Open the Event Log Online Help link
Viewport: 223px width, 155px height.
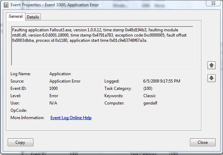click(71, 118)
